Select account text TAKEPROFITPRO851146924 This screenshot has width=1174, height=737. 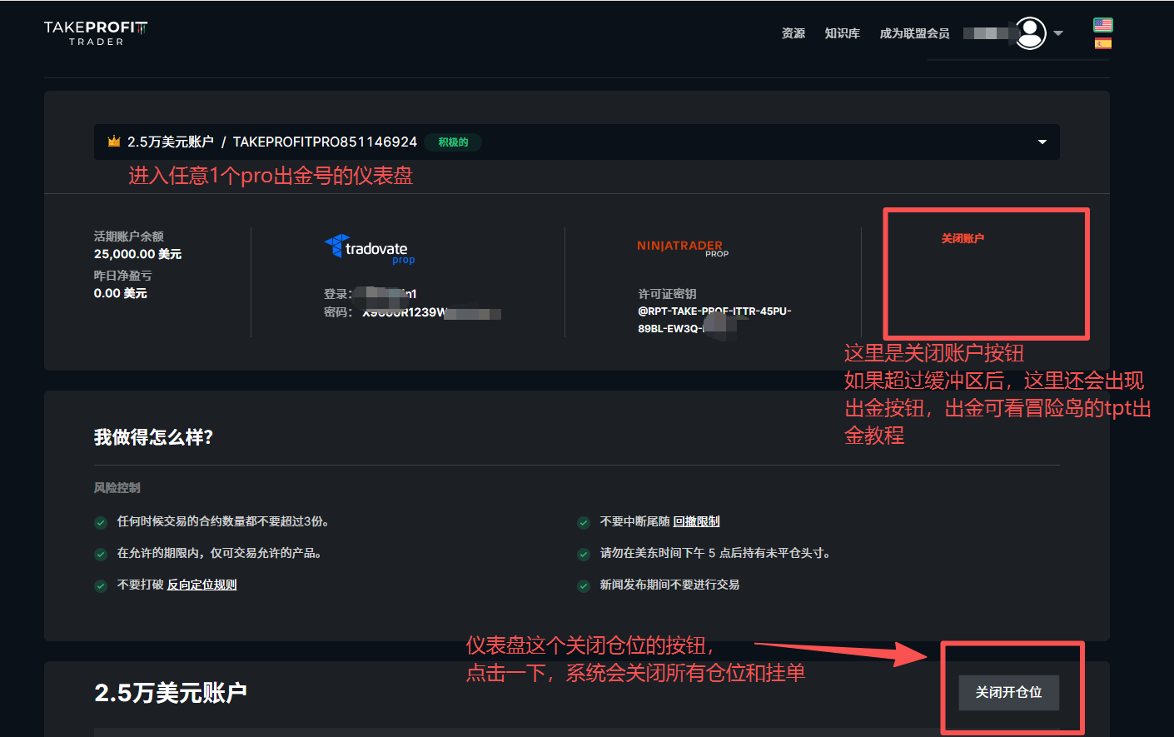(325, 142)
